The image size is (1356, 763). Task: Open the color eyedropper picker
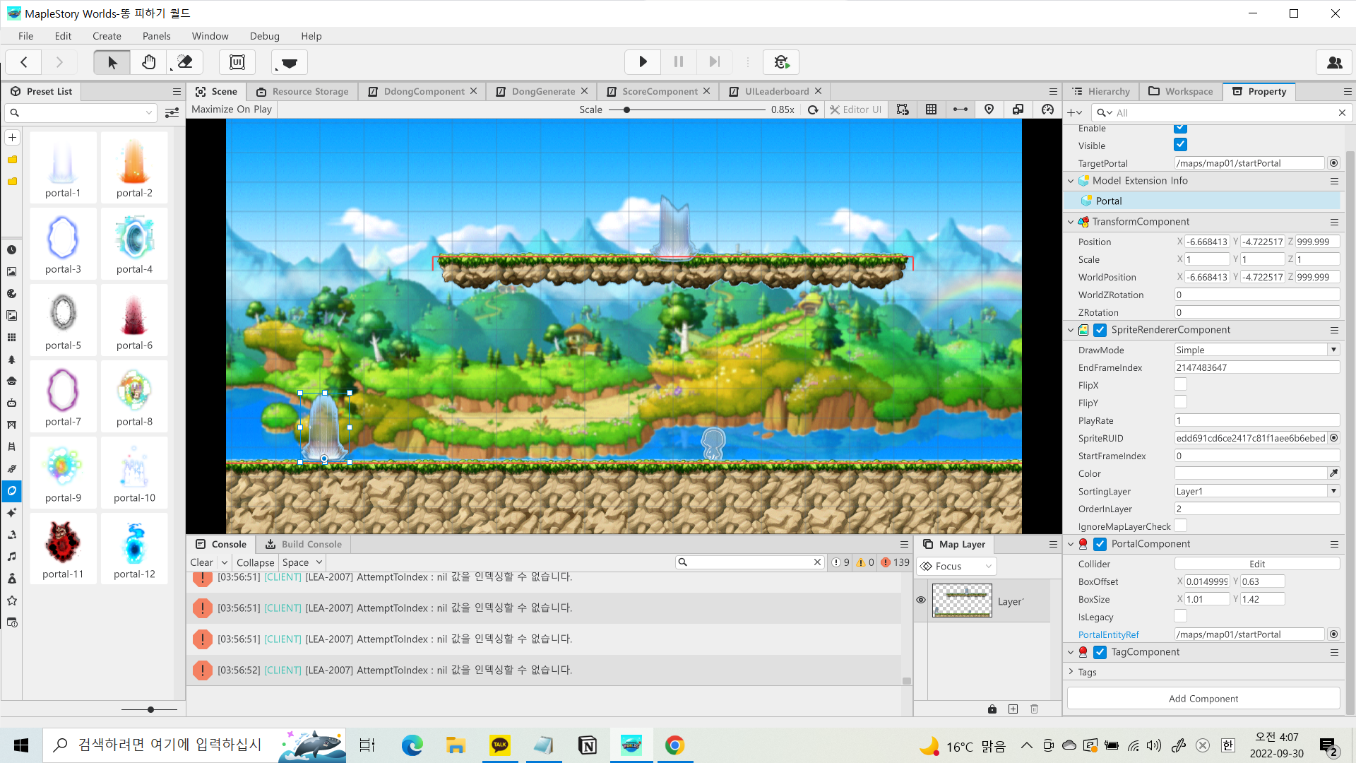1334,473
